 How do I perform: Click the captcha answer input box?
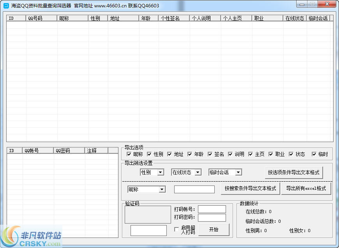(x=148, y=231)
